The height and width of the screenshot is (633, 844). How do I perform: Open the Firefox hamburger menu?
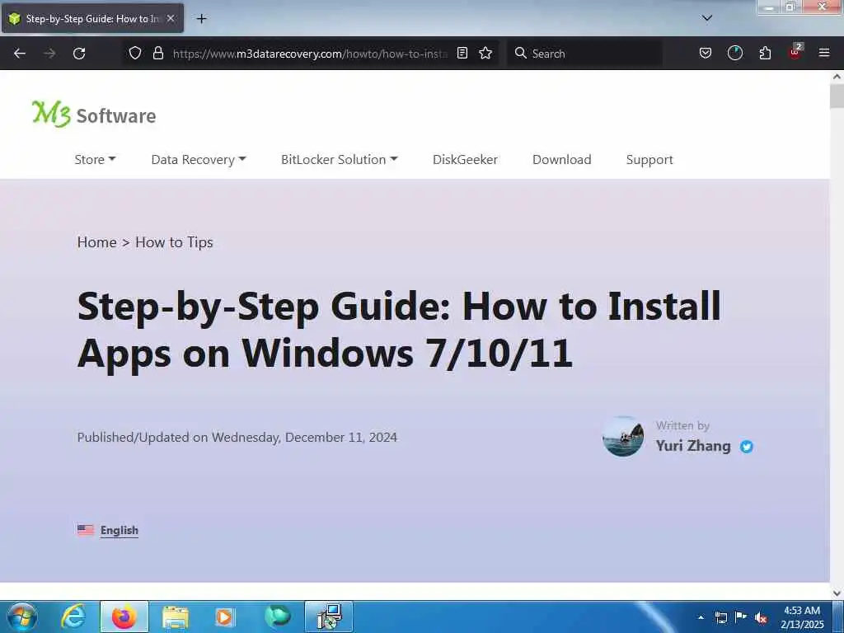(x=824, y=54)
